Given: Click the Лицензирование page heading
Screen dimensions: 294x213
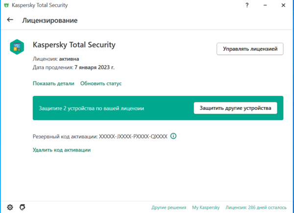Looking at the screenshot, I should click(x=50, y=21).
